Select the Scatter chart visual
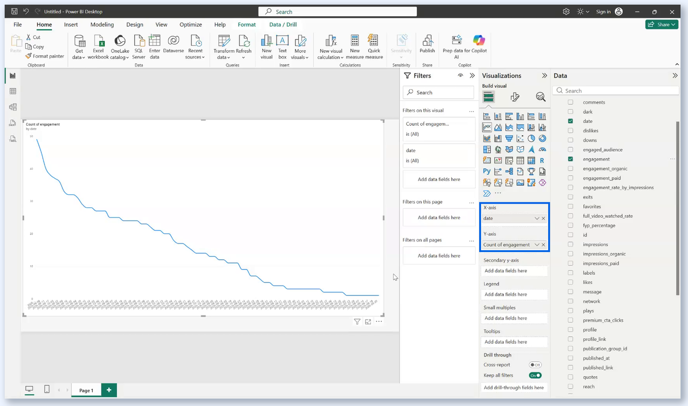The width and height of the screenshot is (688, 406). coord(520,139)
